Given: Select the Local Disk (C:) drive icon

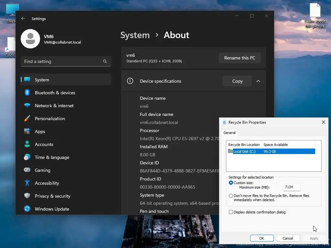Looking at the screenshot, I should (230, 151).
